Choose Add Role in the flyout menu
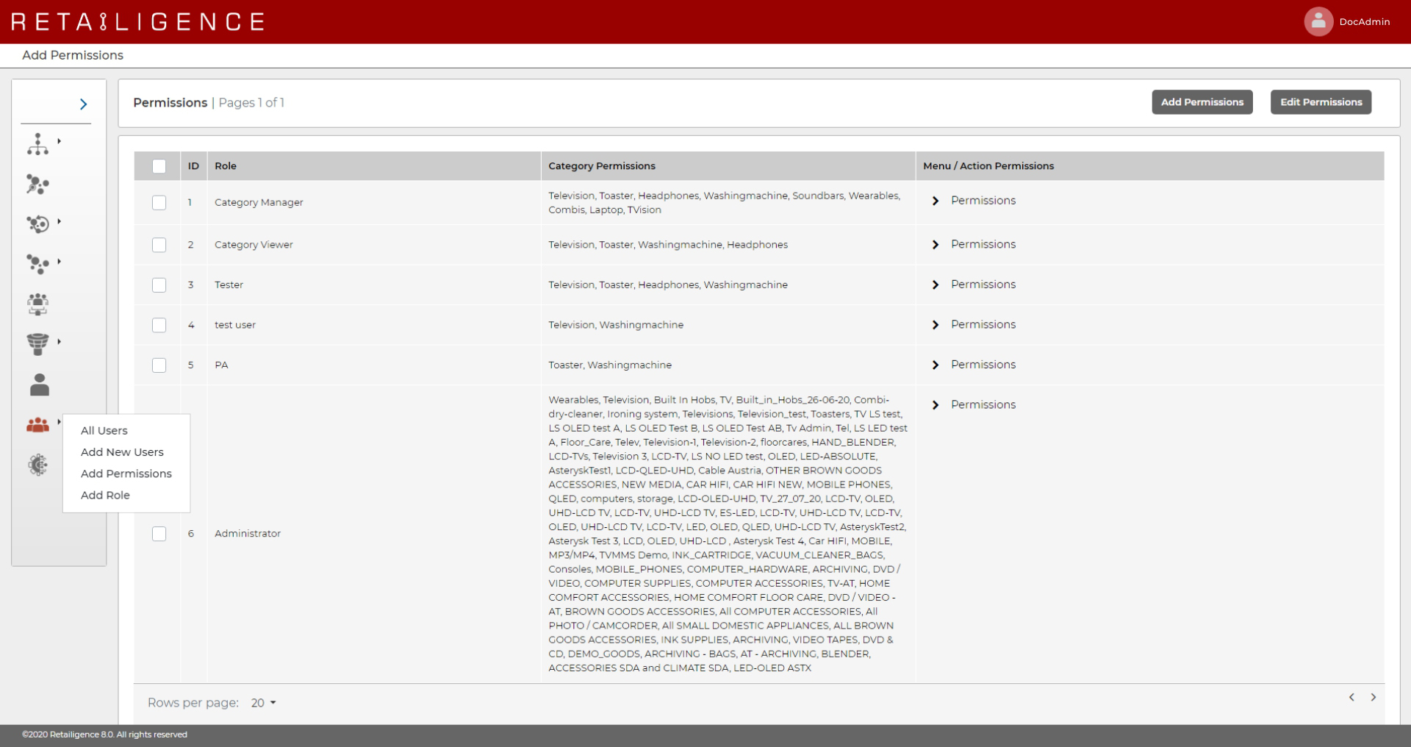This screenshot has width=1411, height=747. [x=105, y=496]
